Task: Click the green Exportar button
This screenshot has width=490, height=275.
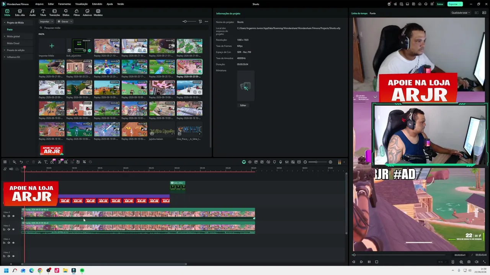Action: point(455,4)
